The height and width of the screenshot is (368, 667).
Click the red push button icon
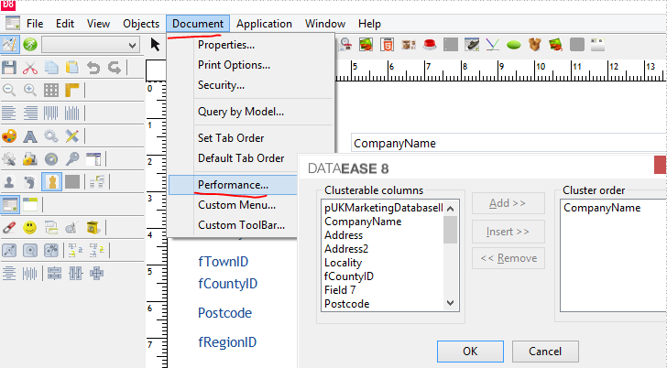coord(430,44)
